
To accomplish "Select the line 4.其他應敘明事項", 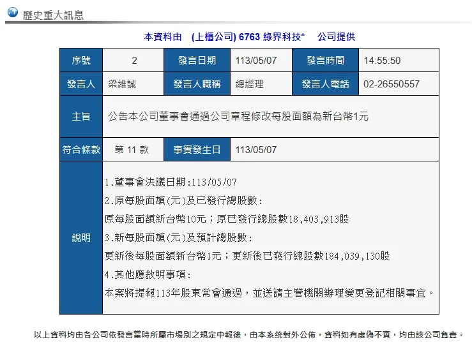I will pyautogui.click(x=148, y=274).
